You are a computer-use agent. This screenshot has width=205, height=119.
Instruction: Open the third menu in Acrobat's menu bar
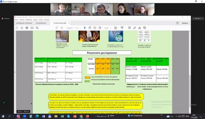(29, 20)
